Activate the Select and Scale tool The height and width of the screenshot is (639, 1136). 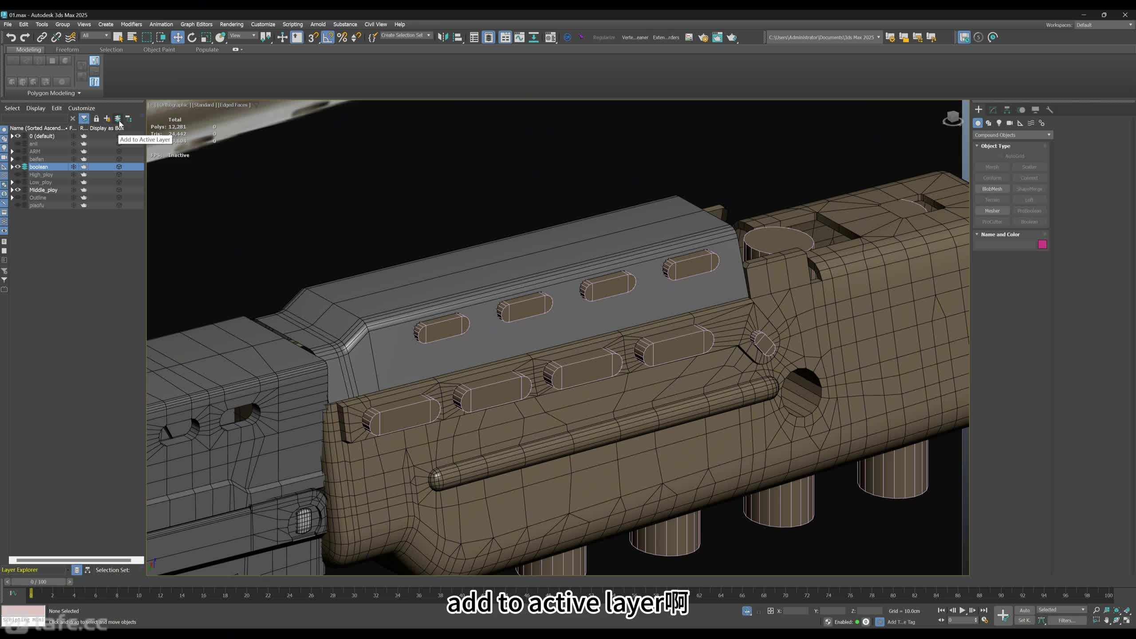[x=206, y=37]
